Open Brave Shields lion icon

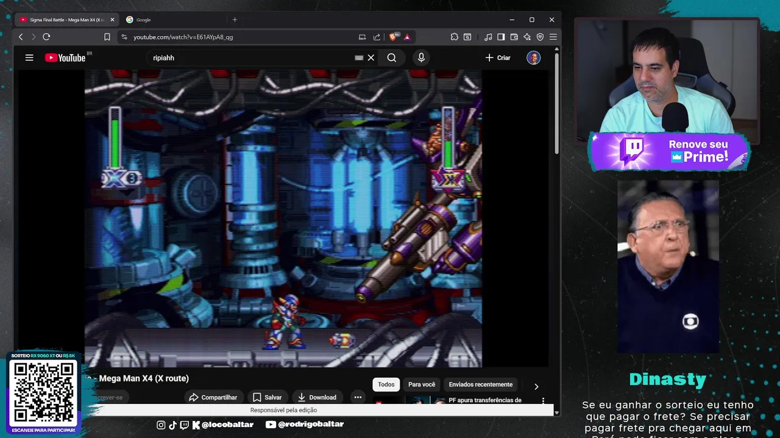394,37
